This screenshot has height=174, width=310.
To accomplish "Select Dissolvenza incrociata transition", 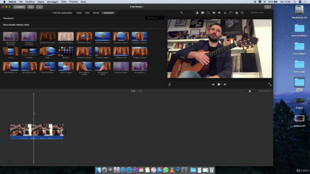I will 11,37.
